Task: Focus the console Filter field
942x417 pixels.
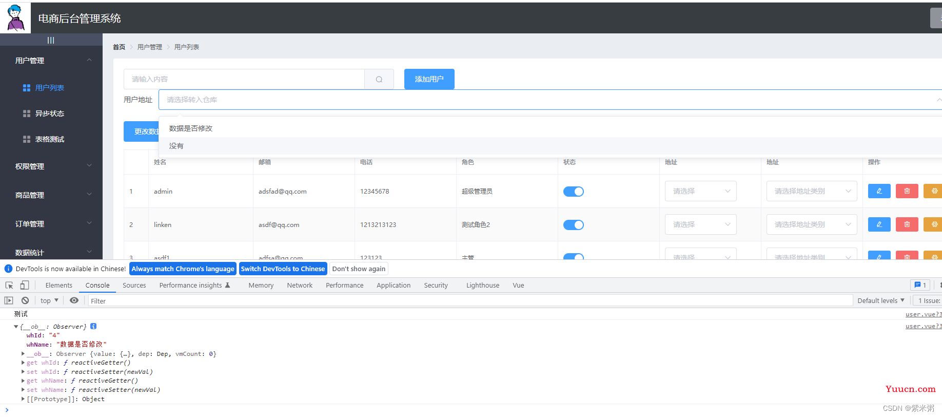Action: 470,301
